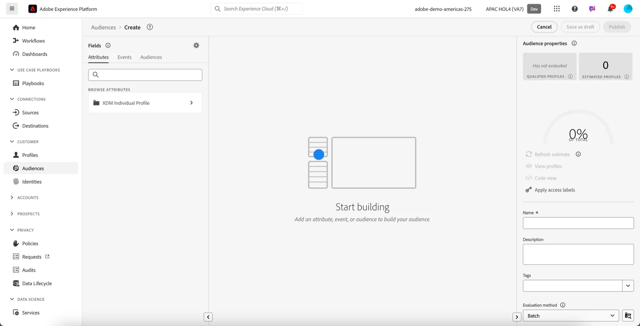Open the Evaluation method Batch dropdown

(x=571, y=316)
